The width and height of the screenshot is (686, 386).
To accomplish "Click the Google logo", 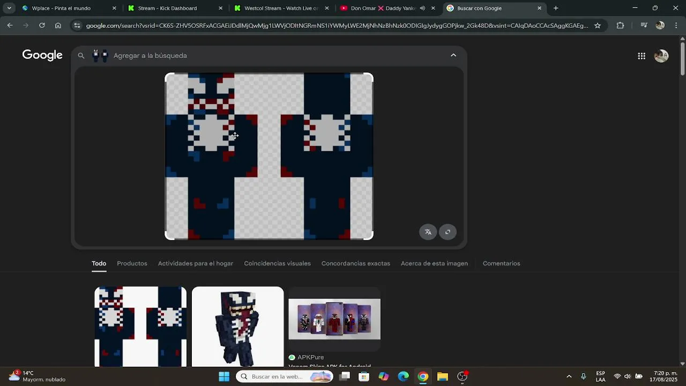I will point(42,55).
